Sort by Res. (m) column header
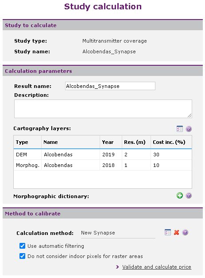Viewport: 205px width, 278px height. (x=136, y=142)
